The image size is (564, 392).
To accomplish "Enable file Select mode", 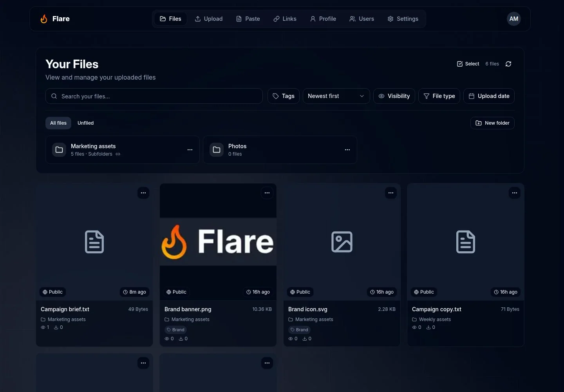I will (468, 64).
